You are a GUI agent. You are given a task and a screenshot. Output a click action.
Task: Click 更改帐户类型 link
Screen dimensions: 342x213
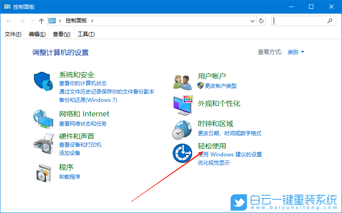(221, 86)
